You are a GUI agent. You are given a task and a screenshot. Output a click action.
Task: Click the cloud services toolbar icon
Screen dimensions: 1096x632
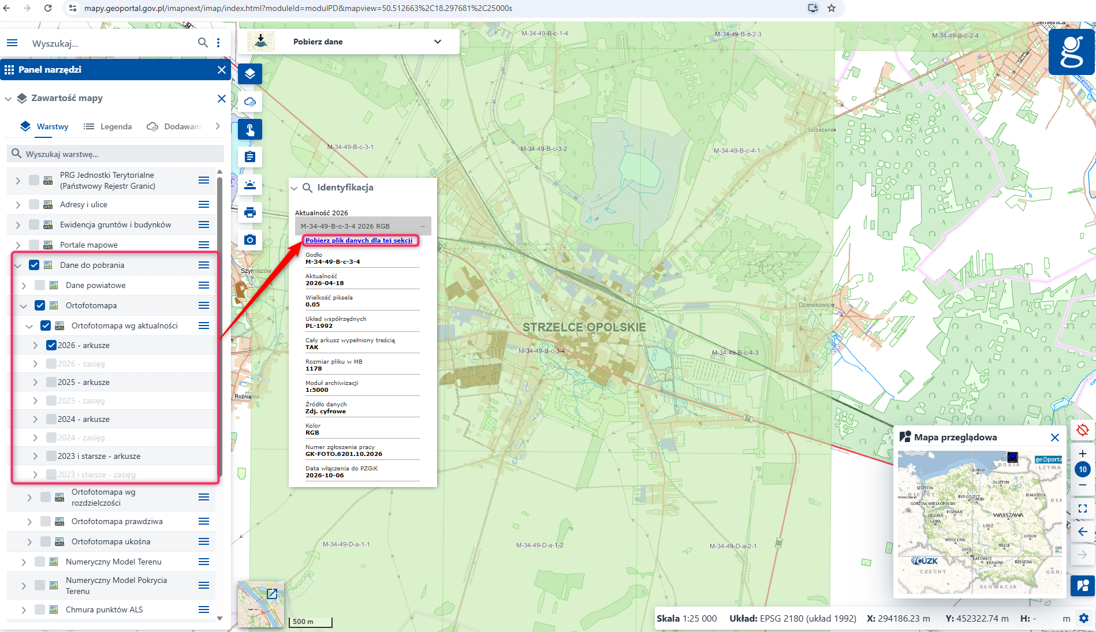tap(250, 102)
